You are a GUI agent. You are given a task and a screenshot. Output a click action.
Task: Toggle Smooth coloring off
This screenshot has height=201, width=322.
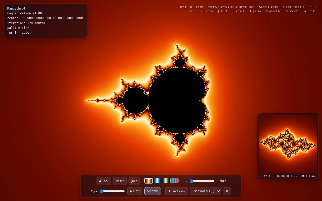pyautogui.click(x=153, y=191)
